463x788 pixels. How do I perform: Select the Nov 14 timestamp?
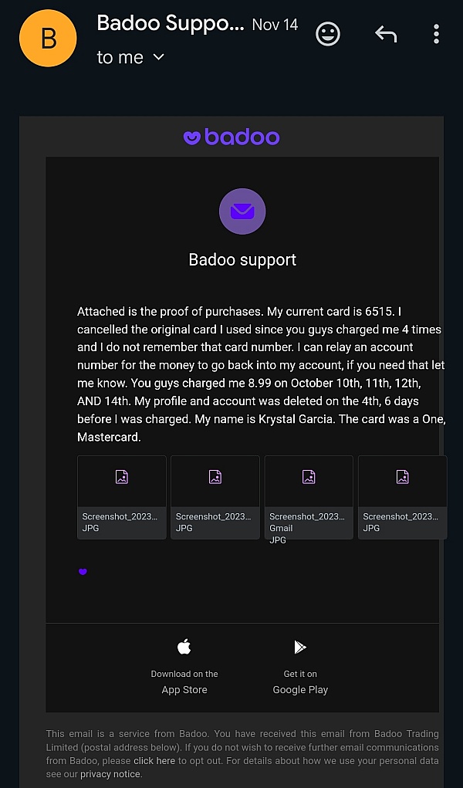pyautogui.click(x=275, y=25)
